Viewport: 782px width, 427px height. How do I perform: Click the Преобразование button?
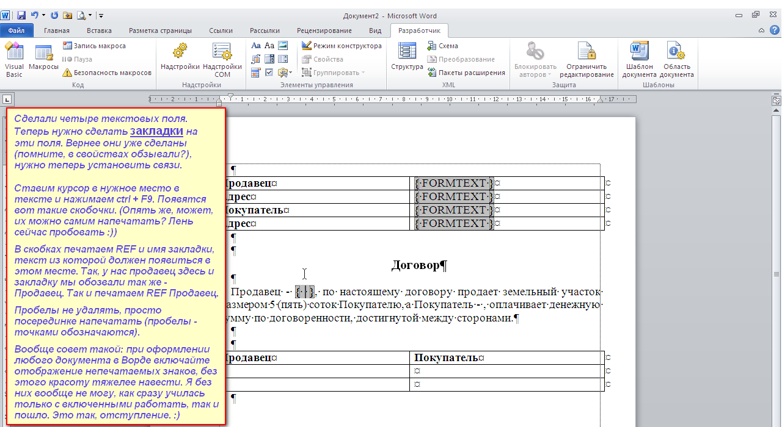461,59
